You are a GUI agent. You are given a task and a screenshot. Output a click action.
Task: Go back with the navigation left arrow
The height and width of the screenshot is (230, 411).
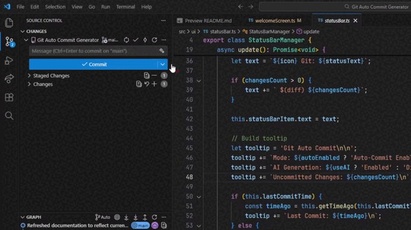(241, 7)
